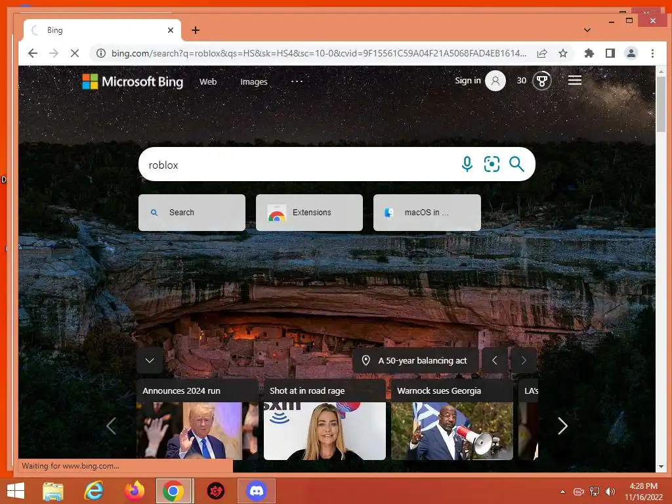Click the Microsoft Bing logo

133,81
